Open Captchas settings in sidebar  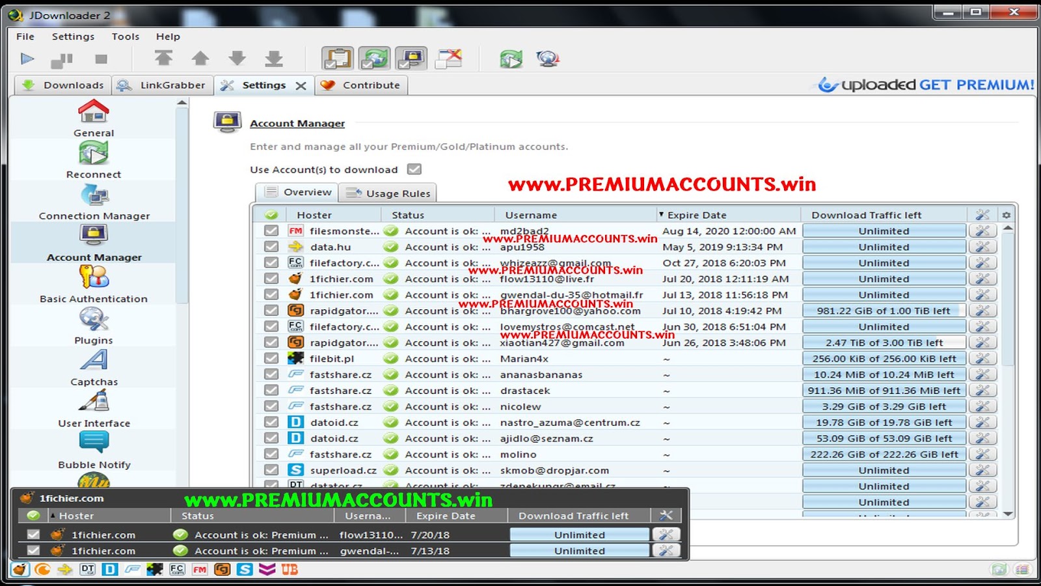pos(94,368)
